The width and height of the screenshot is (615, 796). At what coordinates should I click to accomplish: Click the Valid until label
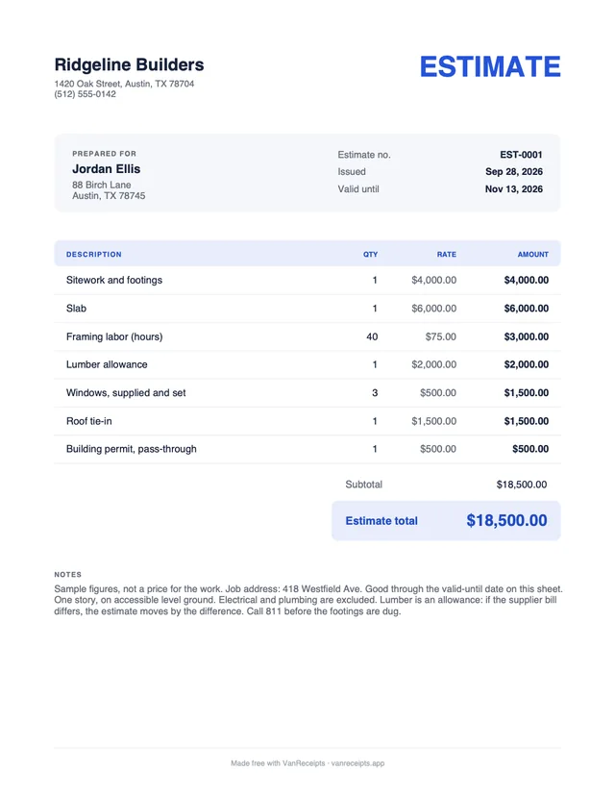pos(358,188)
